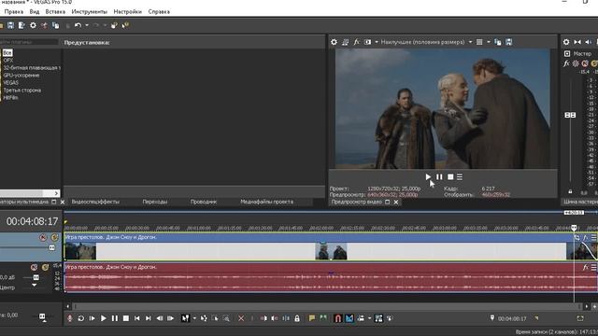The height and width of the screenshot is (336, 598).
Task: Open the Правка menu
Action: pyautogui.click(x=14, y=12)
